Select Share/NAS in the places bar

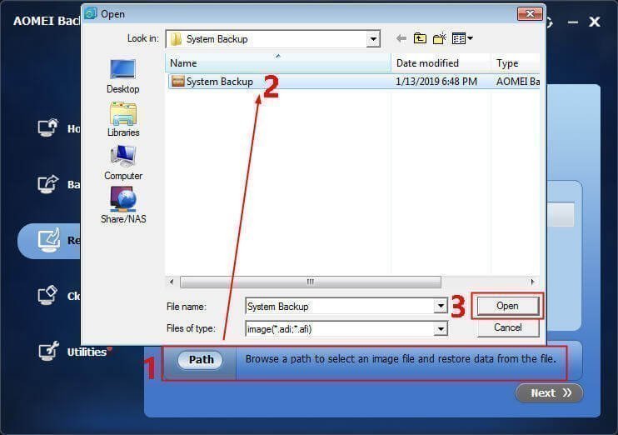coord(123,206)
